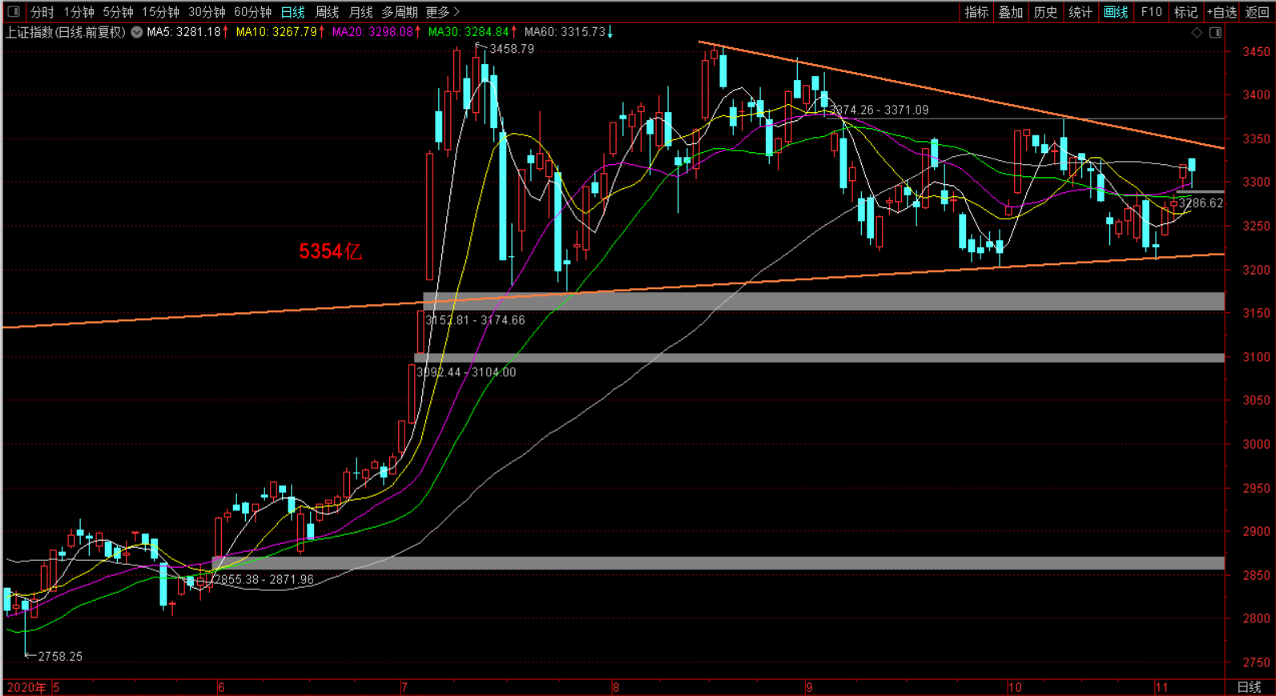Image resolution: width=1276 pixels, height=696 pixels.
Task: Click the 标记 mark button
Action: point(1185,12)
